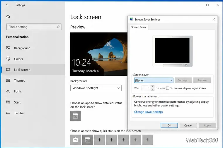Close the Screen Saver Settings dialog
Image resolution: width=223 pixels, height=148 pixels.
pyautogui.click(x=214, y=19)
